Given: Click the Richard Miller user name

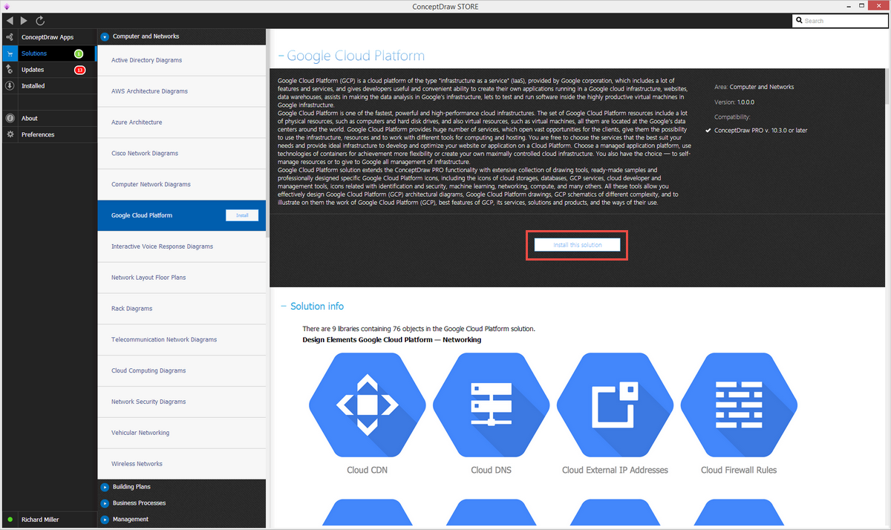Looking at the screenshot, I should click(x=40, y=520).
